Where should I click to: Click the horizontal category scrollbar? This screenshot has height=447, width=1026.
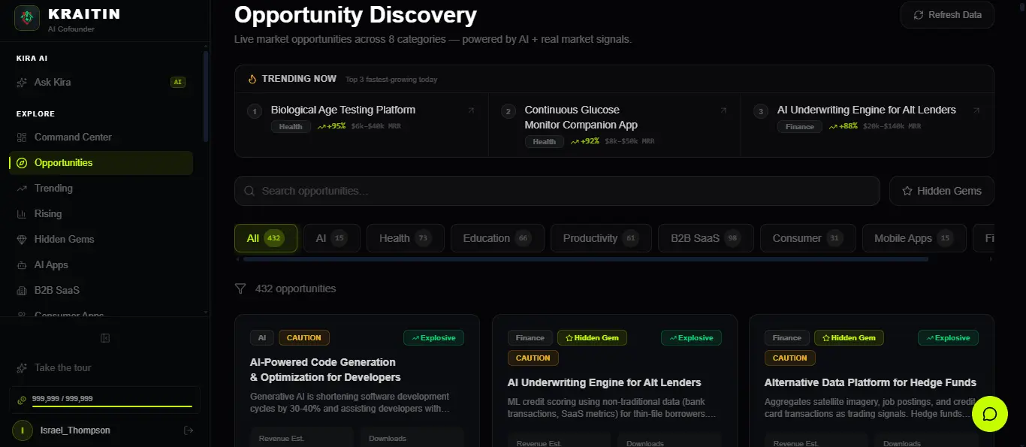pyautogui.click(x=586, y=259)
